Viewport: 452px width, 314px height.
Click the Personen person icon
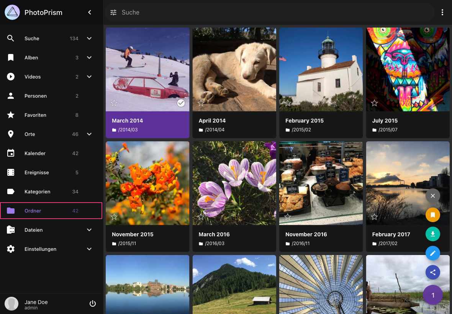(11, 96)
